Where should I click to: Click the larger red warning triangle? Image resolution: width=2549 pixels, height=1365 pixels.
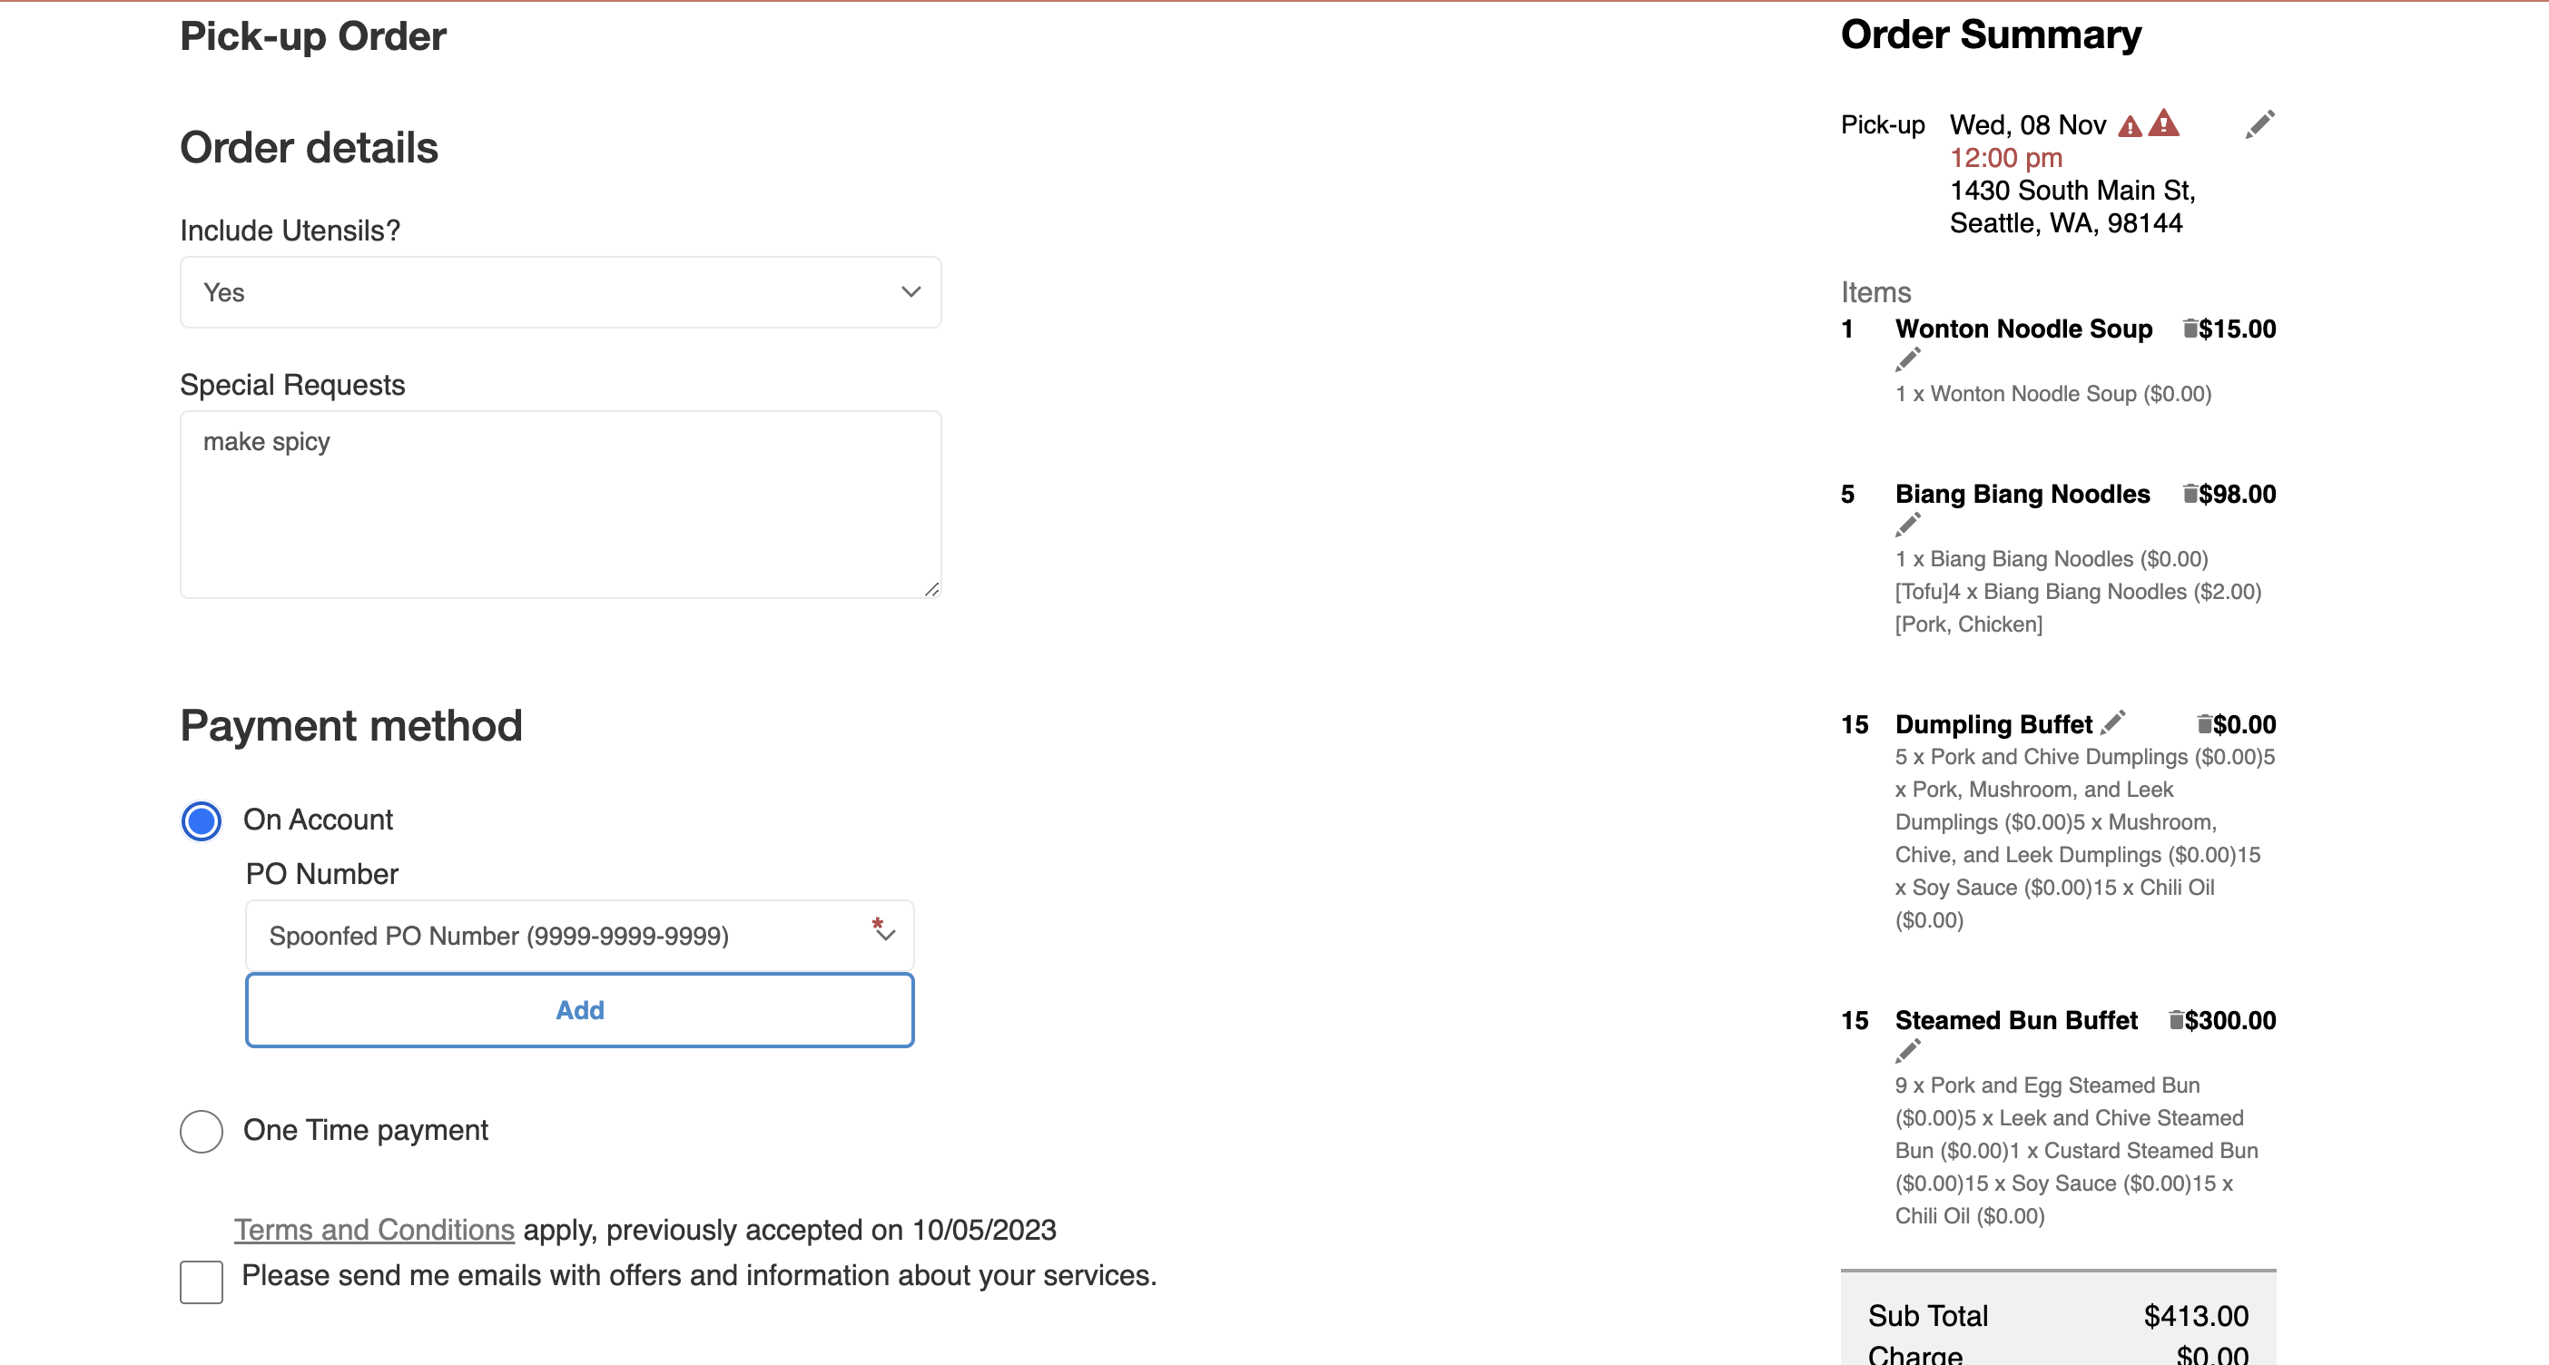point(2163,123)
